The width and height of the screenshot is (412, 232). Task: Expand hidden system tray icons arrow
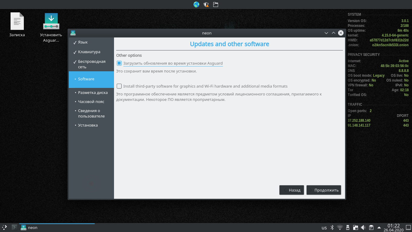(x=379, y=228)
